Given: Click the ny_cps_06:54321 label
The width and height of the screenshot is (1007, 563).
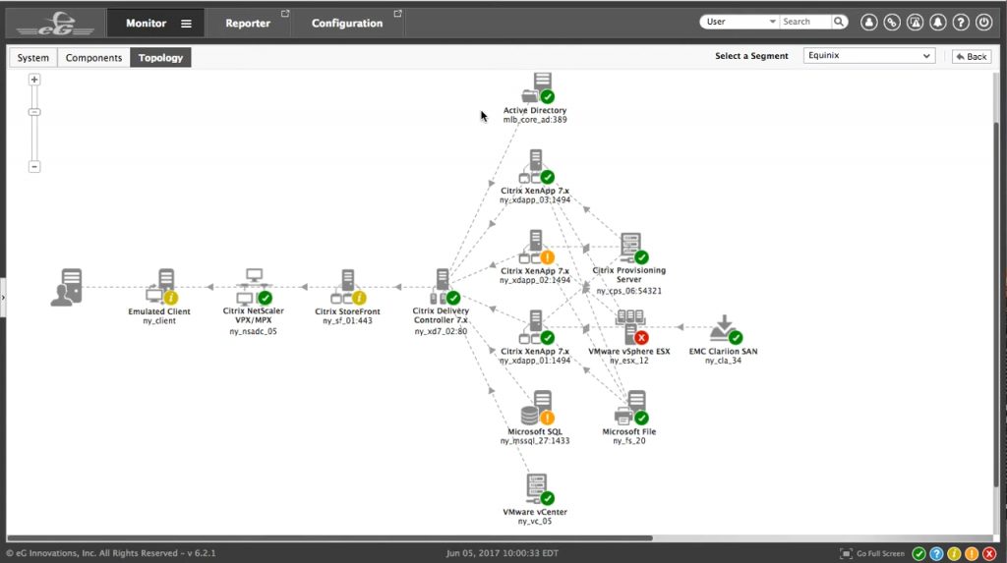Looking at the screenshot, I should point(628,291).
